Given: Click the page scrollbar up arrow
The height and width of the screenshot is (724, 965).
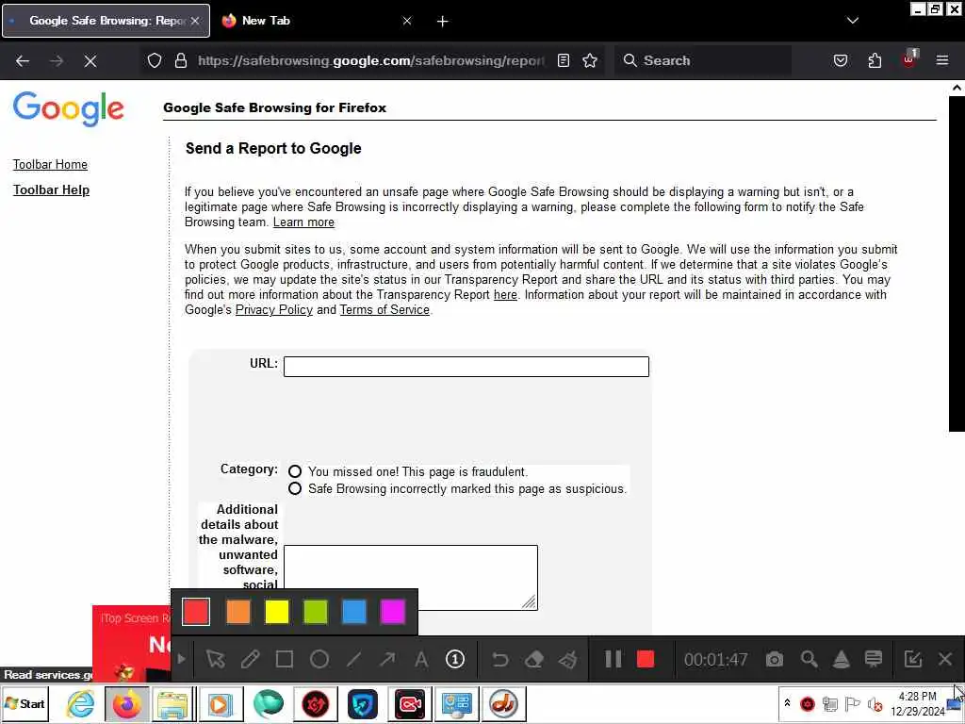Looking at the screenshot, I should pos(957,88).
